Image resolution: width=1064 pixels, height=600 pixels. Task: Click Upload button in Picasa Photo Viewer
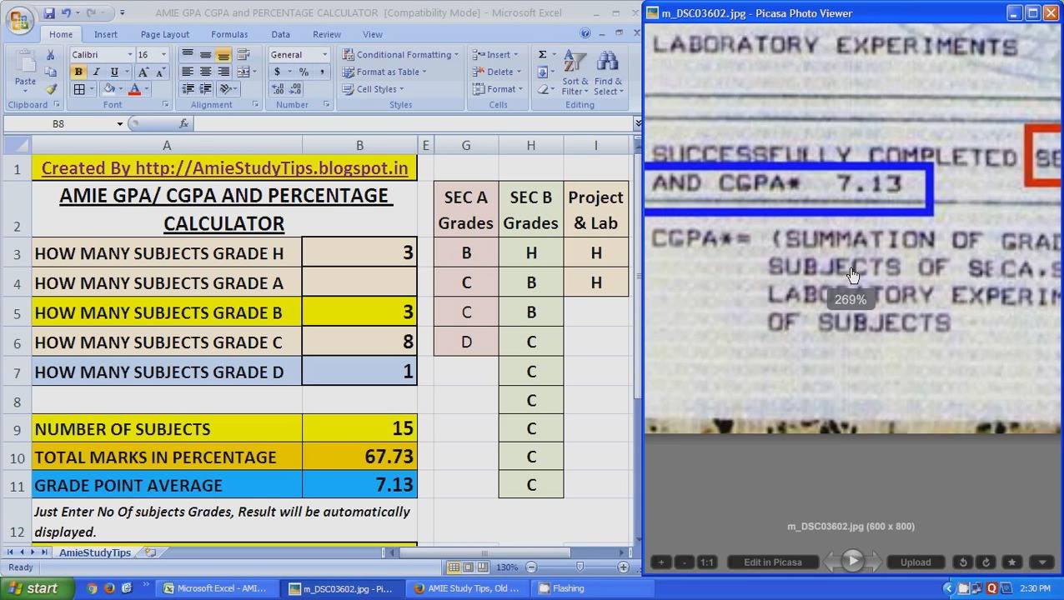click(916, 562)
